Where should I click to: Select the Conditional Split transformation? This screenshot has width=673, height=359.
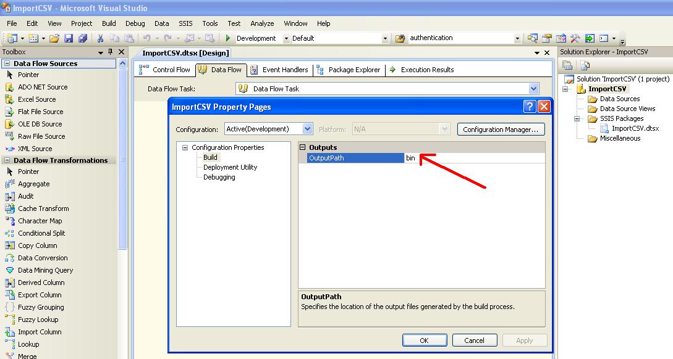coord(41,233)
